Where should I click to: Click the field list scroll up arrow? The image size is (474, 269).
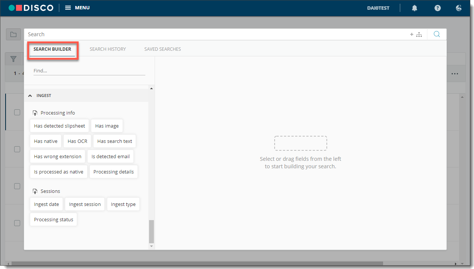pos(151,88)
